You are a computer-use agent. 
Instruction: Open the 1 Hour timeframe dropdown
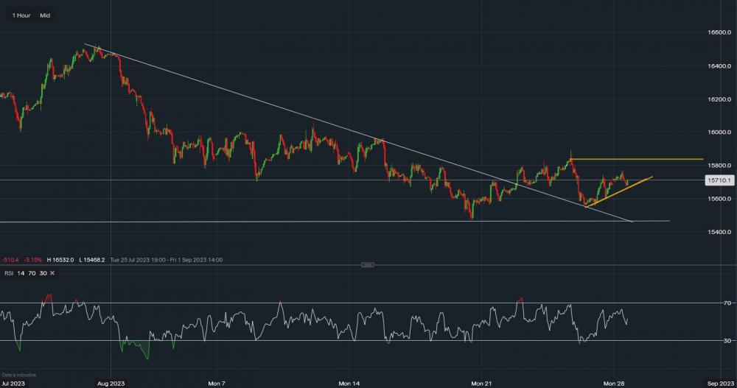pyautogui.click(x=22, y=15)
